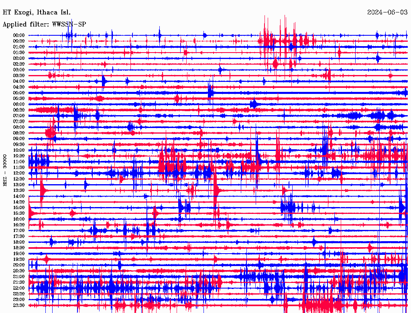Click the 01:00 time label
The width and height of the screenshot is (411, 313).
pyautogui.click(x=19, y=47)
